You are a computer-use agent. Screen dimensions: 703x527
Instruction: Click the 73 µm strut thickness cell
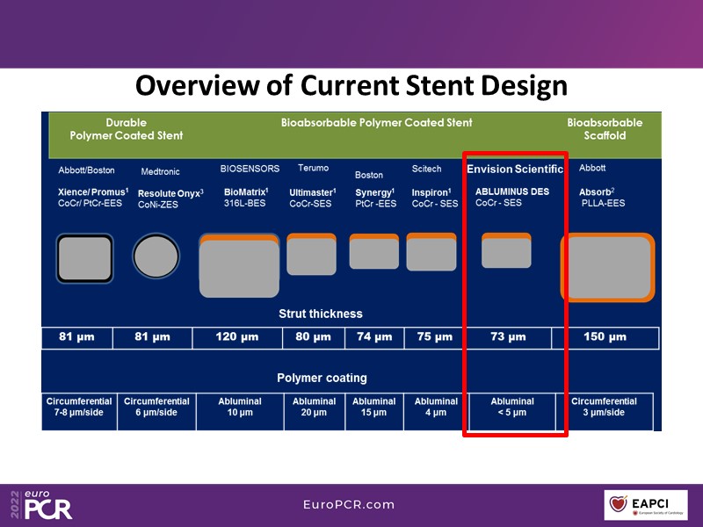point(508,337)
